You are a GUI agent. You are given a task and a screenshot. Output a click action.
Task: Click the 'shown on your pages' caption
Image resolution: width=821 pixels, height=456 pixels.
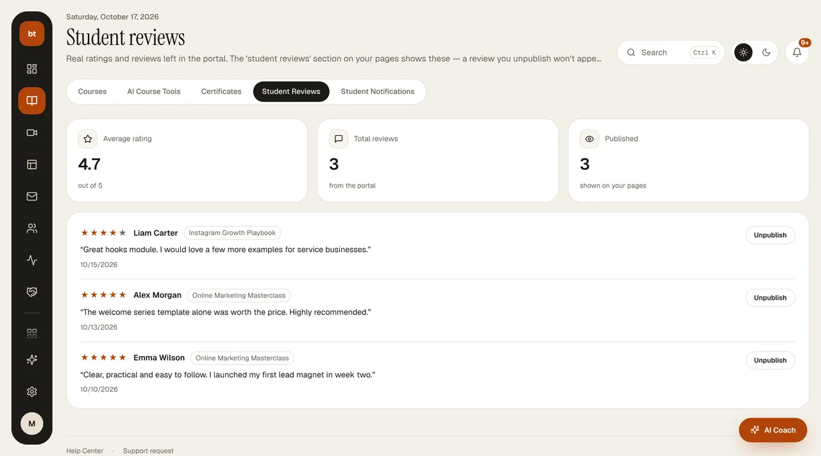[613, 186]
